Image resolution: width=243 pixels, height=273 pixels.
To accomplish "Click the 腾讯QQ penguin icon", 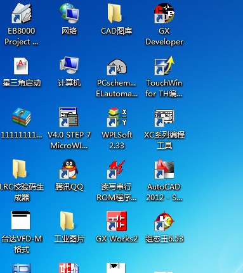I will [69, 169].
